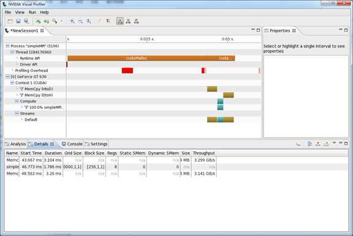Screen dimensions: 353x236
Task: Minimize the Properties panel
Action: (341, 30)
